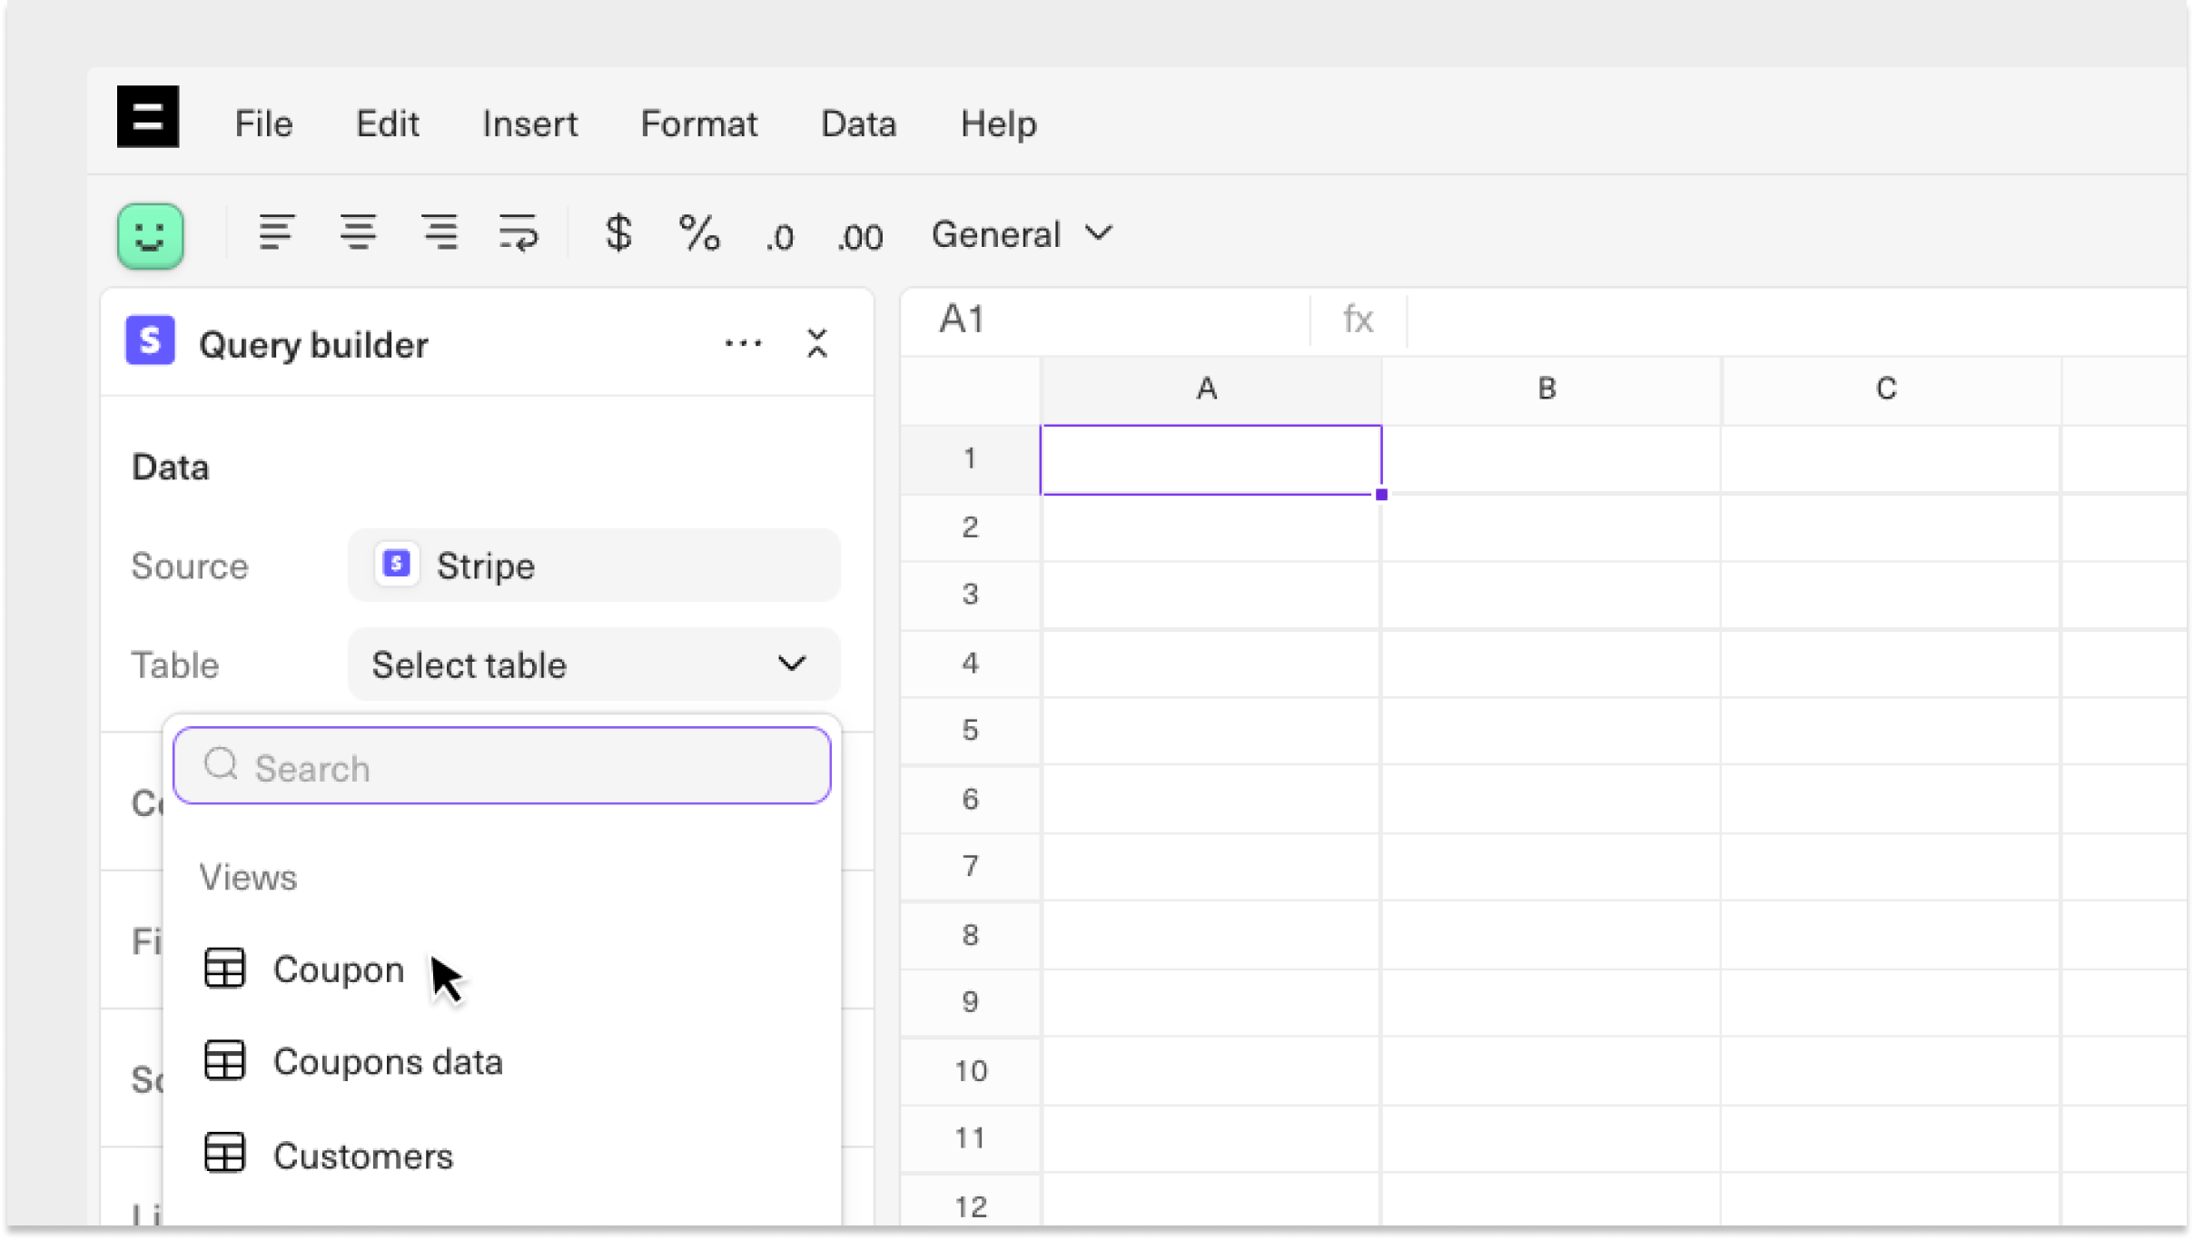Viewport: 2194px width, 1240px height.
Task: Apply right text alignment
Action: click(x=440, y=233)
